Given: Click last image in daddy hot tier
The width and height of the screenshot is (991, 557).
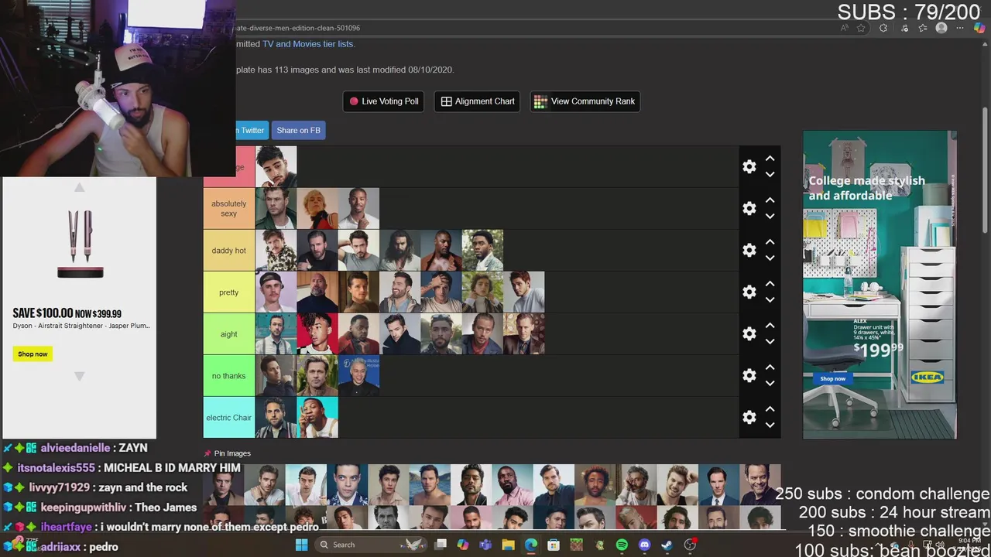Looking at the screenshot, I should click(x=482, y=251).
